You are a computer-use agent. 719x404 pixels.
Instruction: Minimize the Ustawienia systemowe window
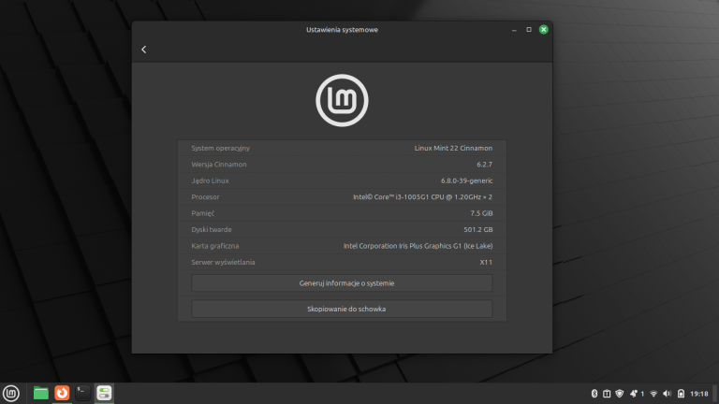pos(514,30)
